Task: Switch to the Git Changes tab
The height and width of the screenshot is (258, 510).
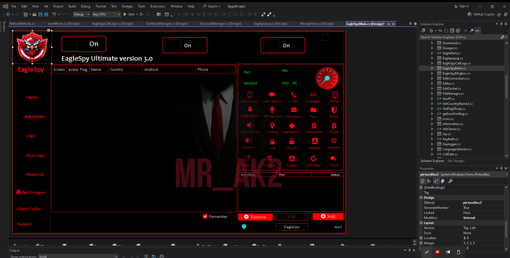Action: (x=456, y=161)
